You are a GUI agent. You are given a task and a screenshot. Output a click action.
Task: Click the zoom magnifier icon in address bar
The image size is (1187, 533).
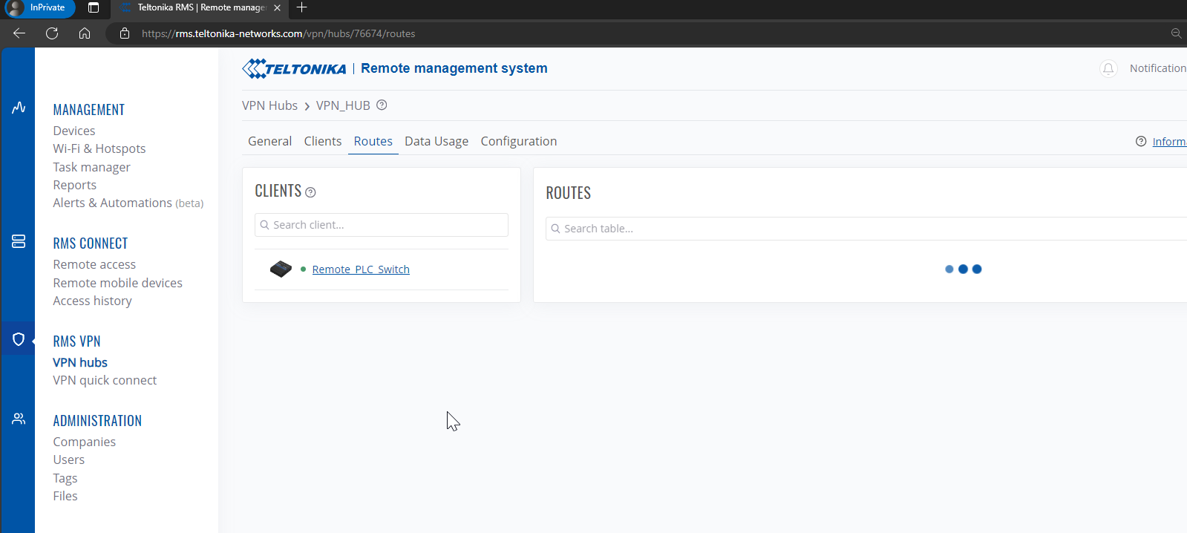pyautogui.click(x=1176, y=33)
